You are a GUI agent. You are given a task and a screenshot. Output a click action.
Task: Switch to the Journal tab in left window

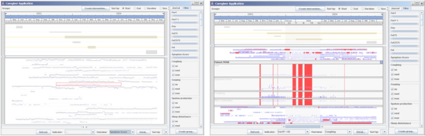click(176, 8)
